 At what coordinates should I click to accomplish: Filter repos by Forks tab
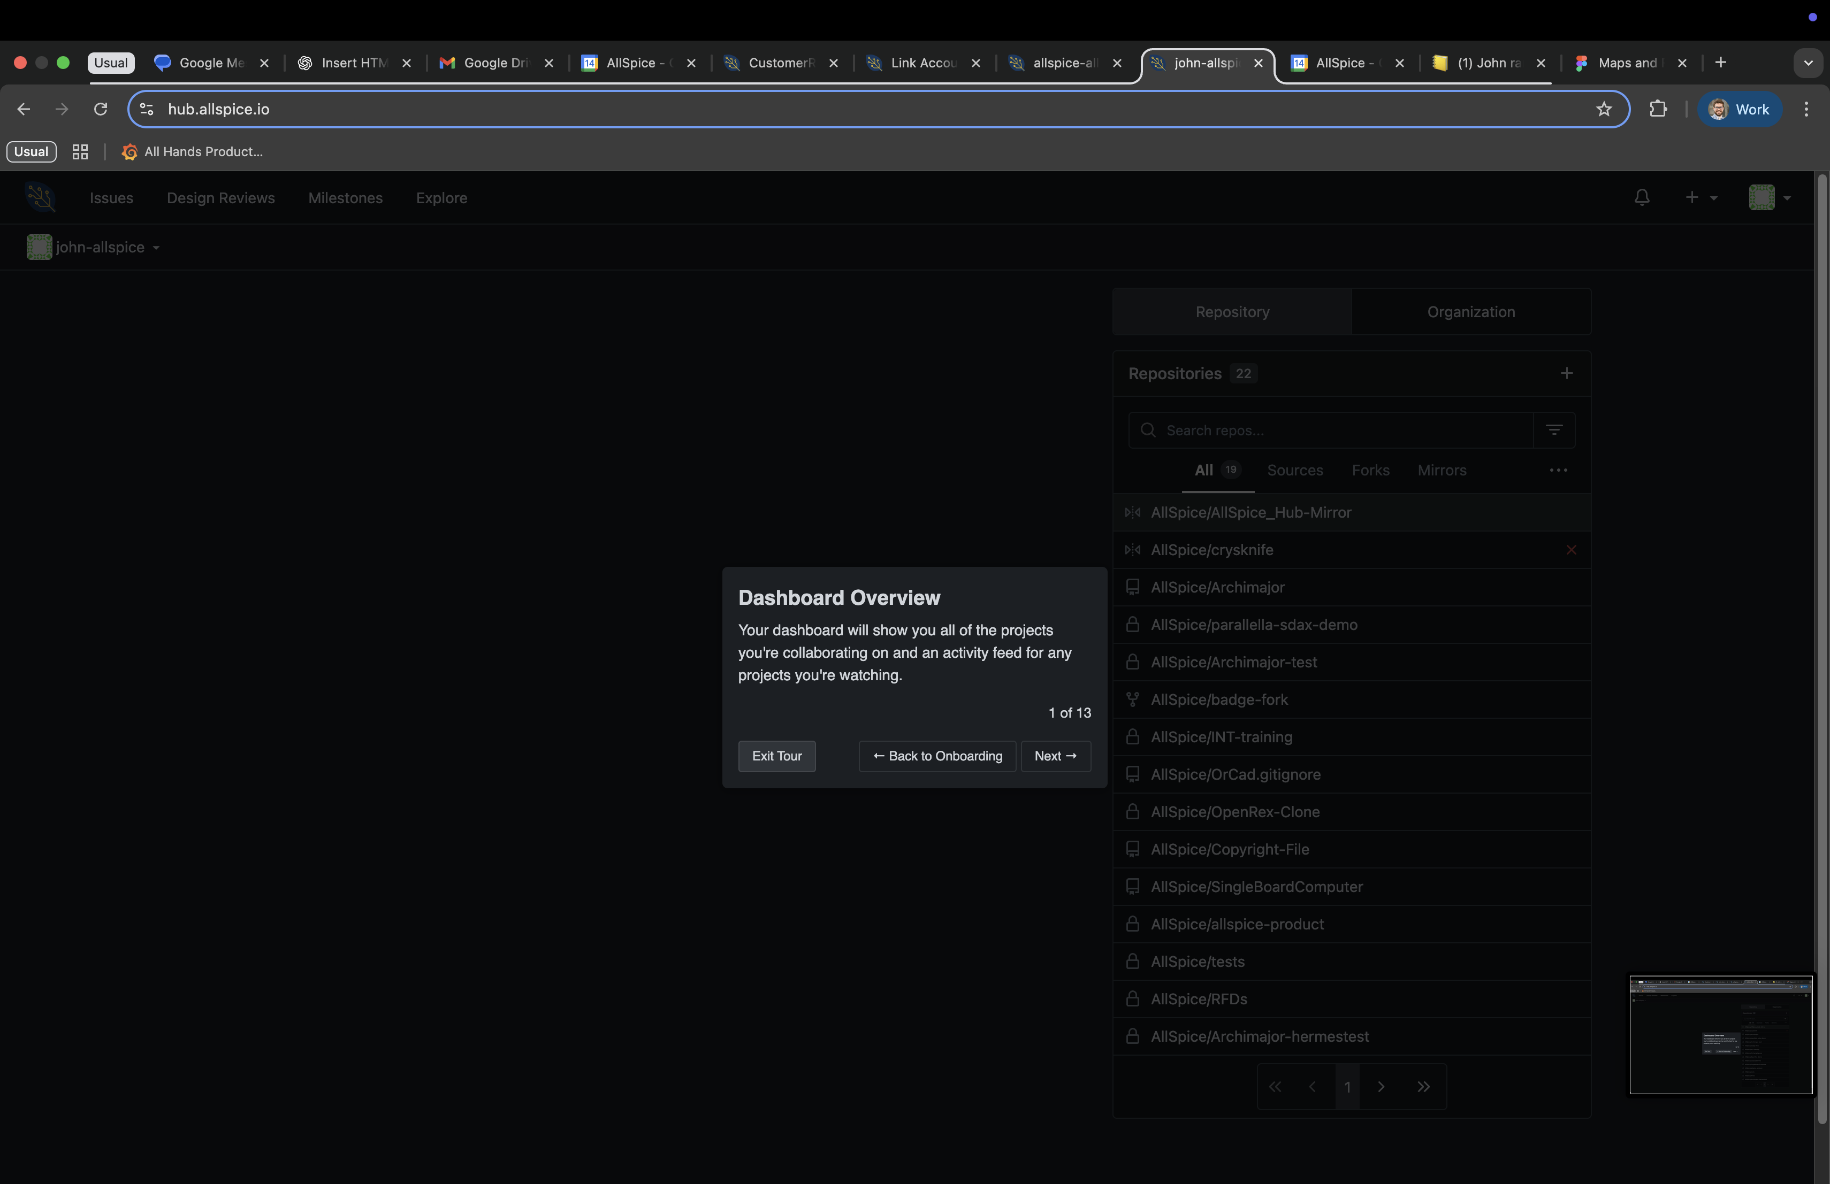point(1370,470)
